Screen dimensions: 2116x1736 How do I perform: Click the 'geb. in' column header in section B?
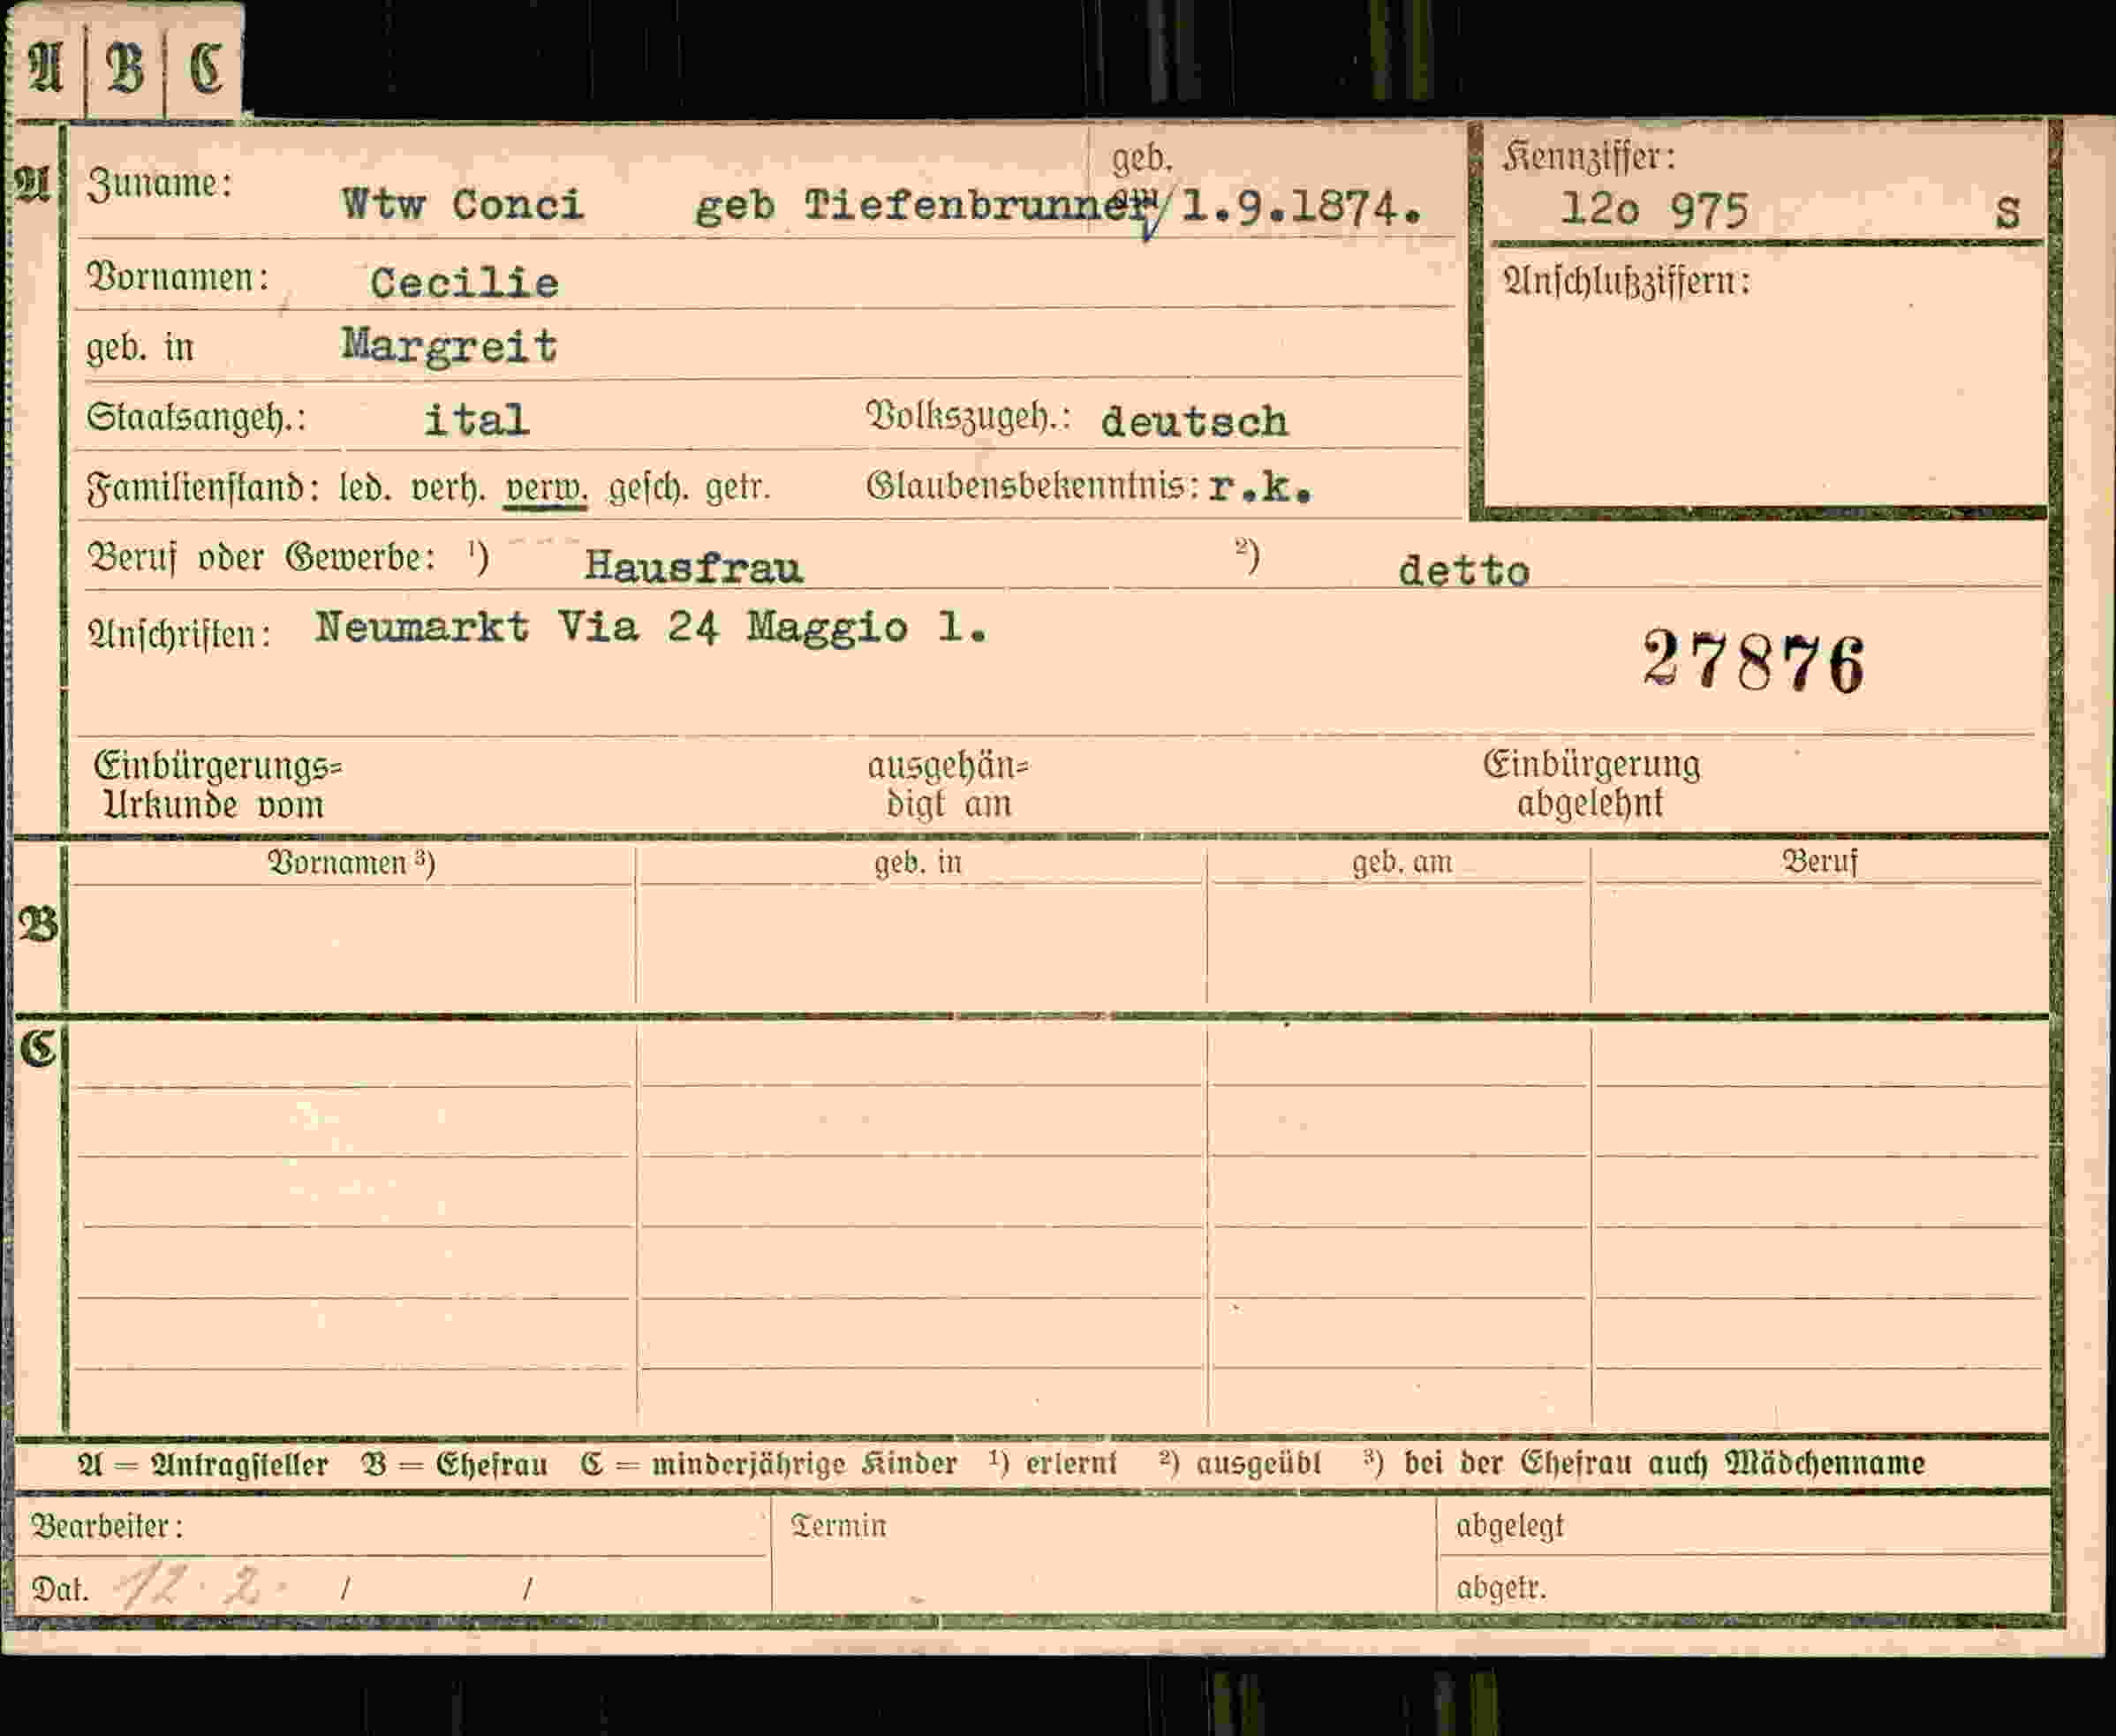point(918,863)
